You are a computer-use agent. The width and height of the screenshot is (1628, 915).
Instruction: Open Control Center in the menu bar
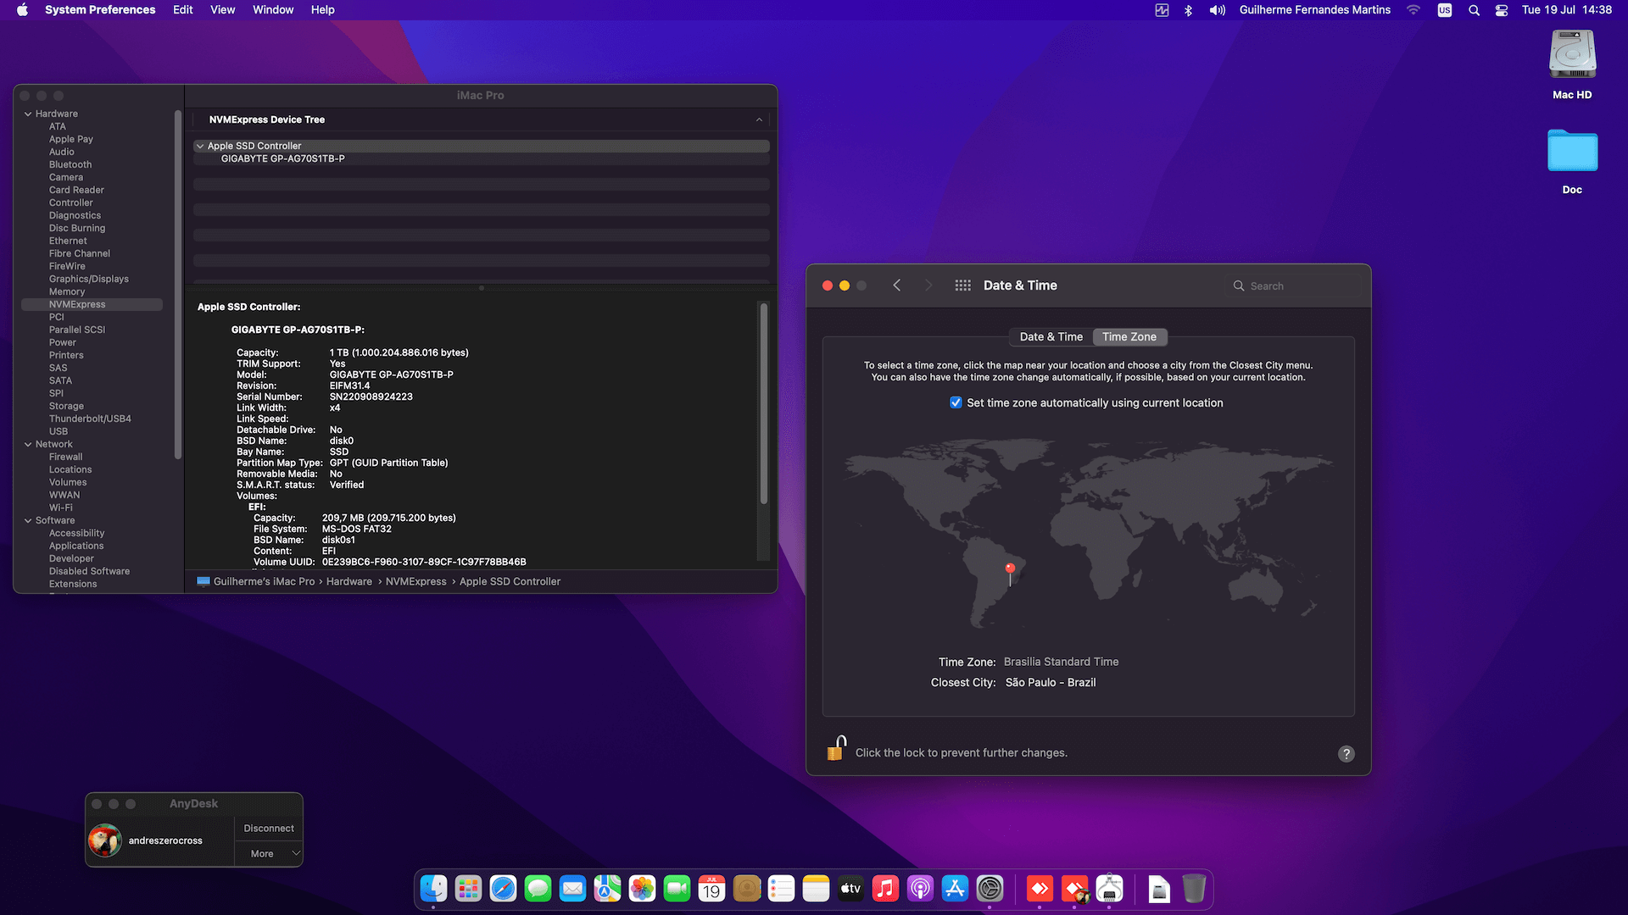(1501, 10)
